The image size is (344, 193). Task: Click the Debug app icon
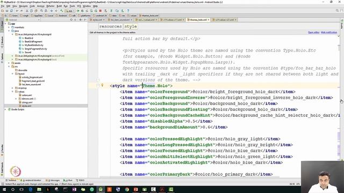[x=82, y=11]
